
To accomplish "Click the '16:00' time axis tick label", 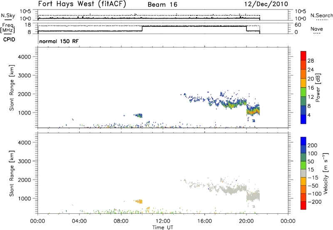I will (205, 221).
